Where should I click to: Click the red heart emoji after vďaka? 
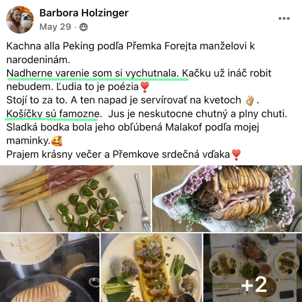pos(236,155)
